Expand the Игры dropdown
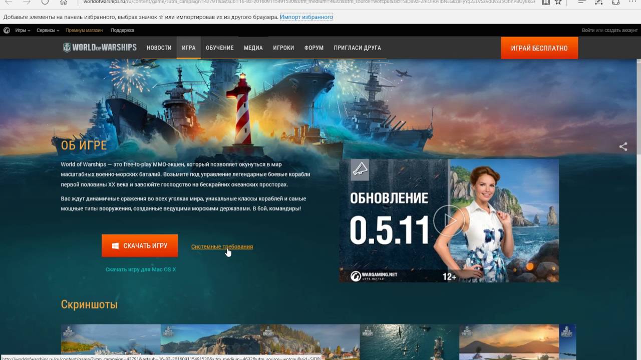641x360 pixels. point(23,30)
